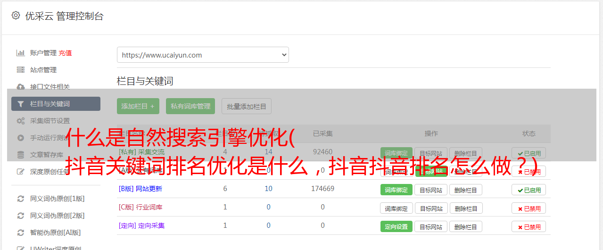Click the 栏目与关键词 page heading

click(145, 81)
